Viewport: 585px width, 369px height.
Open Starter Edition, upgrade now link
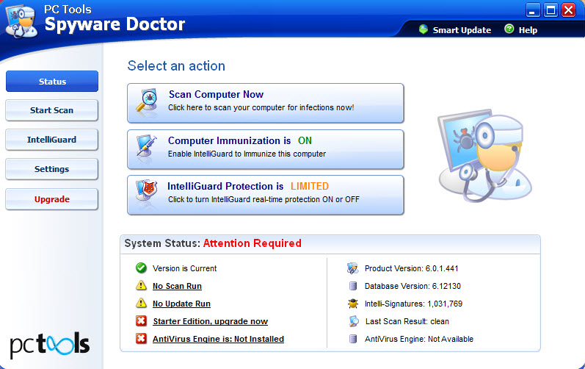211,321
